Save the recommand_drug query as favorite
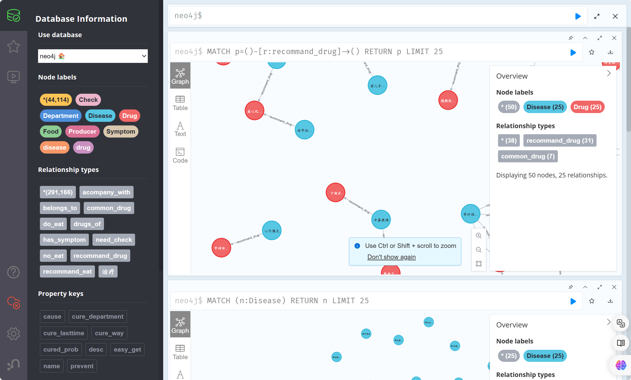The image size is (631, 380). coord(592,52)
